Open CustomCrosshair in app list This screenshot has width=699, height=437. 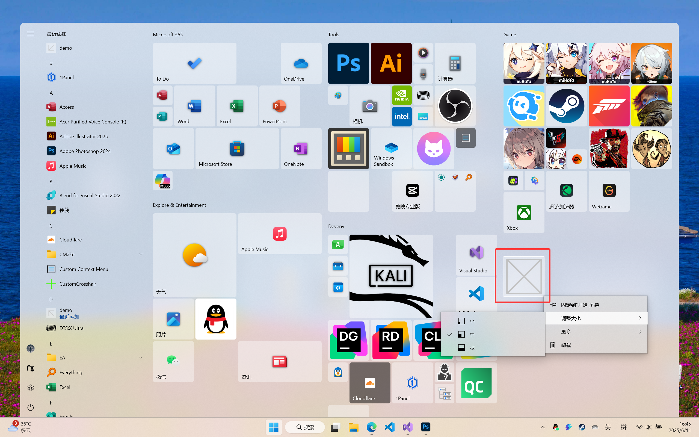coord(95,284)
